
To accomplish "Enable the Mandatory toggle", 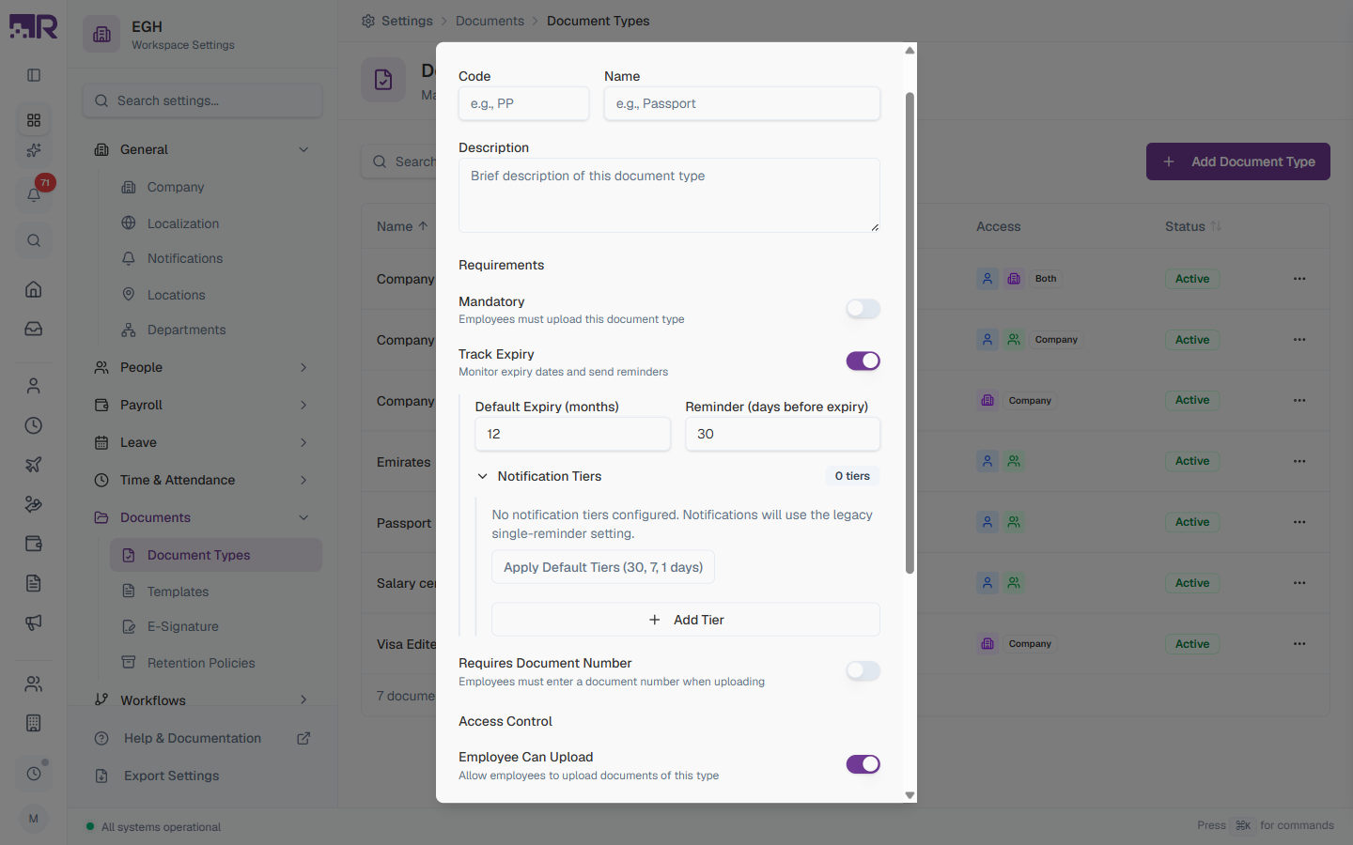I will 863,309.
